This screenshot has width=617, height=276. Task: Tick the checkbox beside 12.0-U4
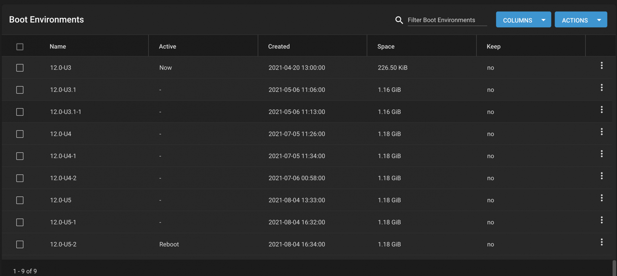click(20, 134)
